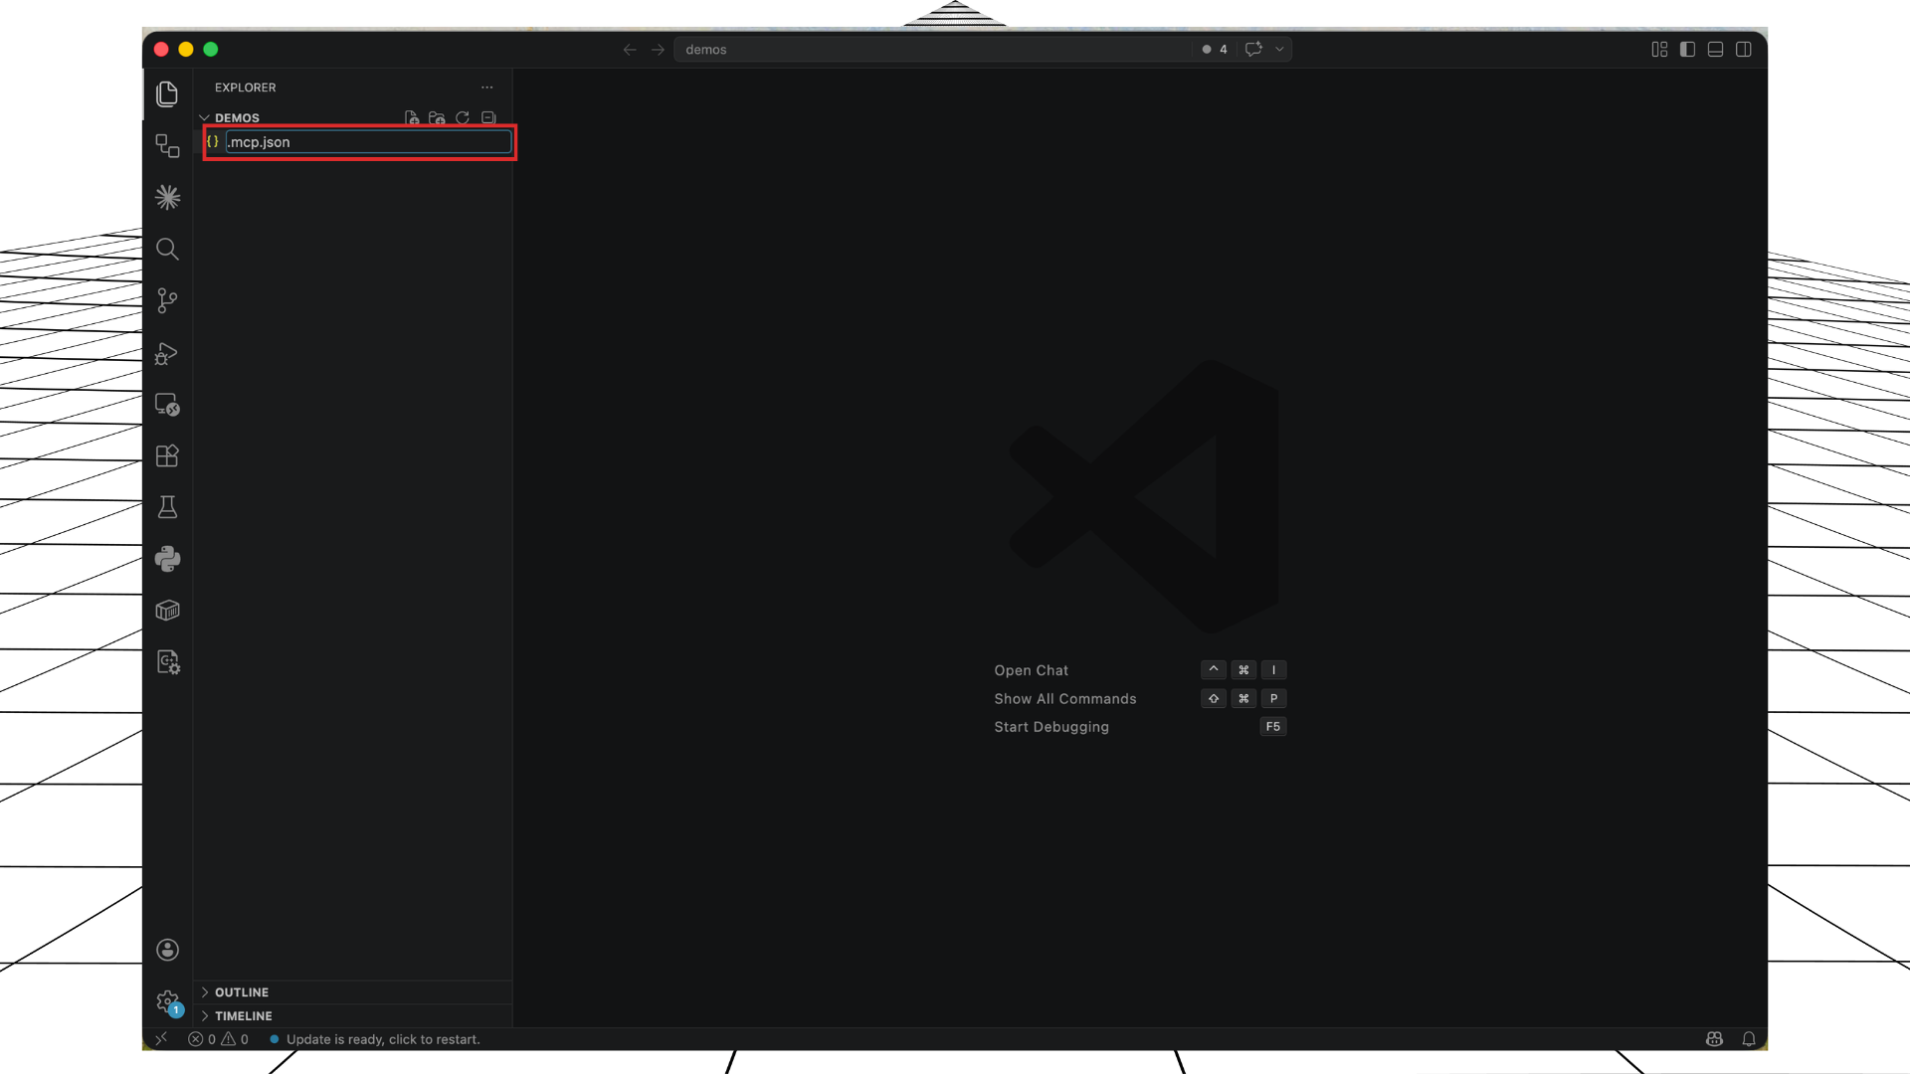Open the Source Control view

(x=167, y=300)
